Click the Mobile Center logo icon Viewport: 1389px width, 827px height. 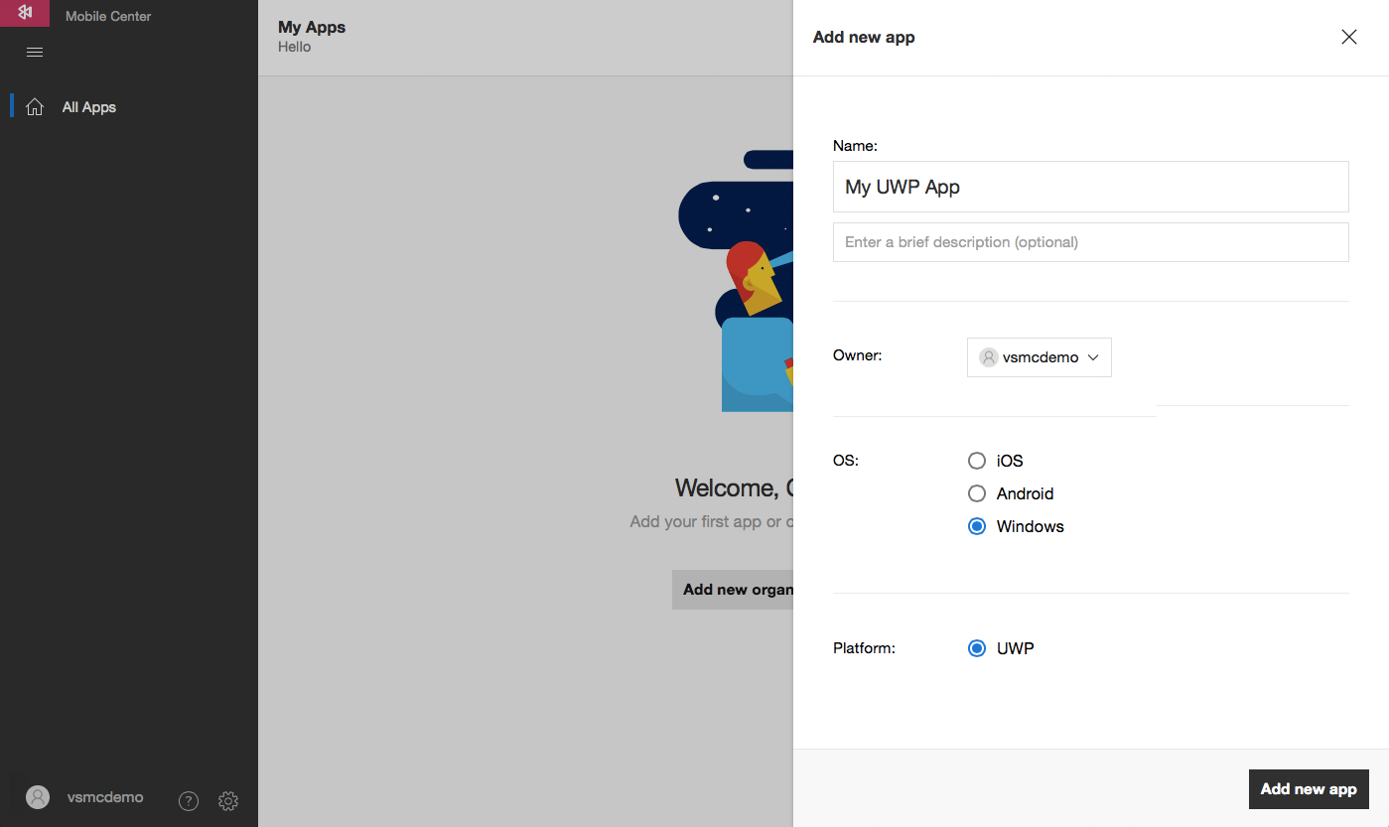[25, 13]
